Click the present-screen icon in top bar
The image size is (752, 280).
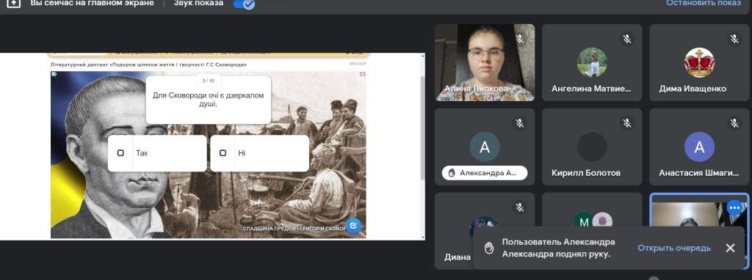[x=14, y=3]
